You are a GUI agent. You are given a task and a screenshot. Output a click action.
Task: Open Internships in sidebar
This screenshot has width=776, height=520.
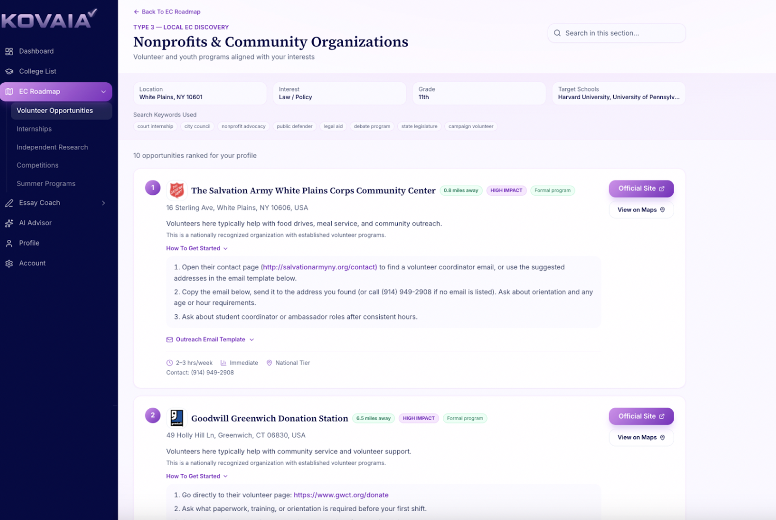click(x=34, y=129)
